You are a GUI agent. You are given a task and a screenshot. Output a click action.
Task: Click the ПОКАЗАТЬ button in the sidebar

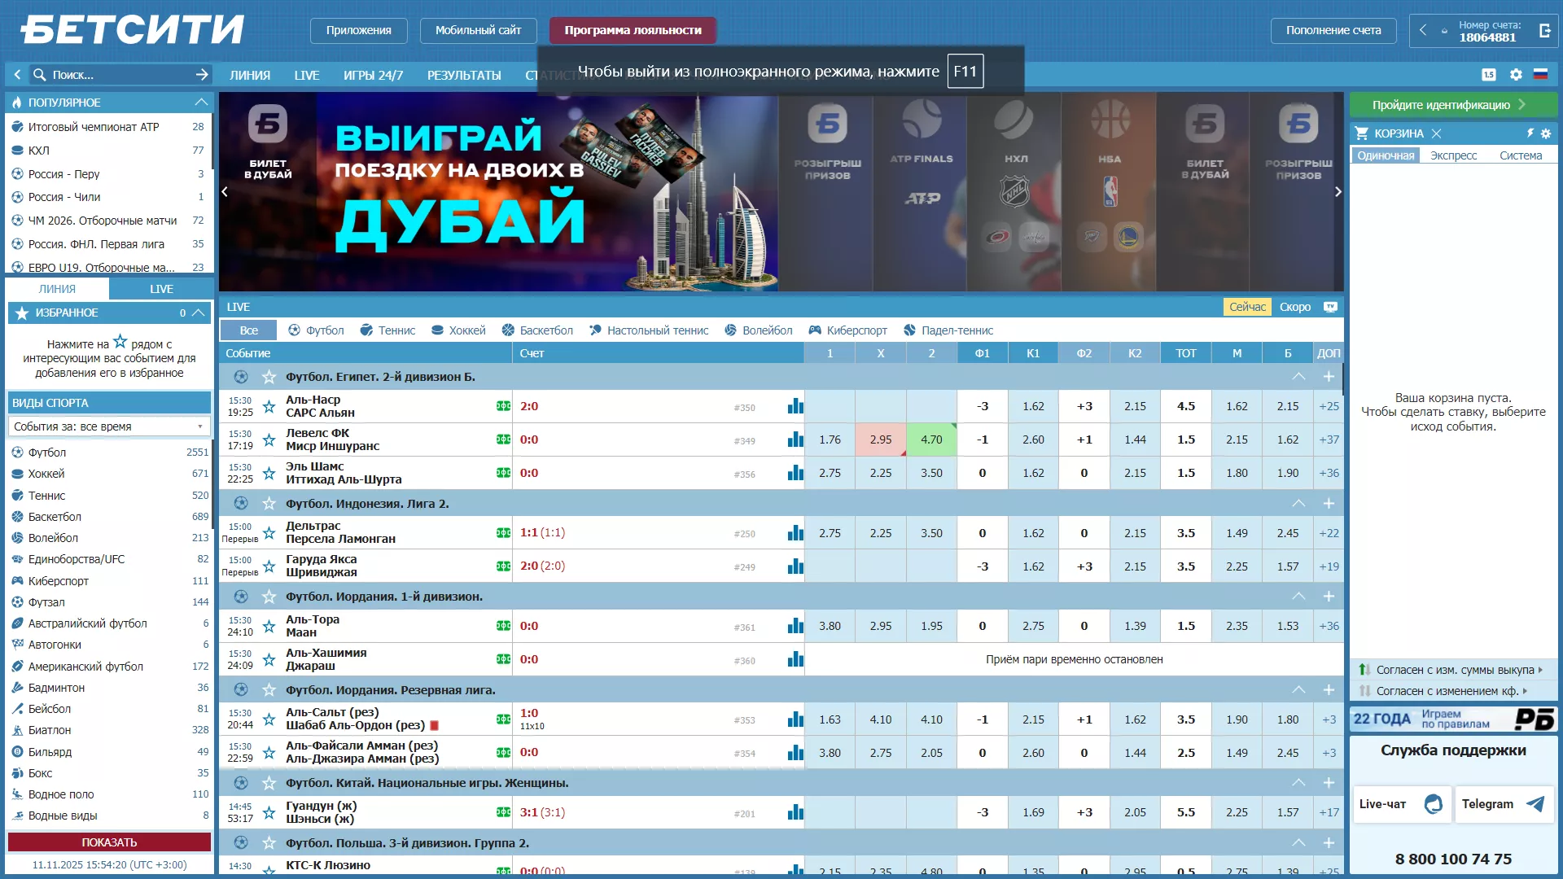pos(108,842)
